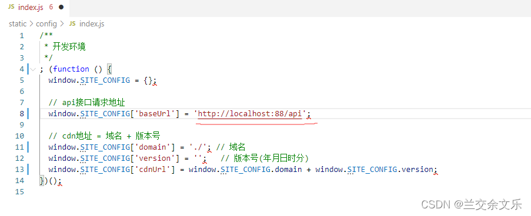
Task: Click the function keyword on line 4
Action: tap(71, 69)
